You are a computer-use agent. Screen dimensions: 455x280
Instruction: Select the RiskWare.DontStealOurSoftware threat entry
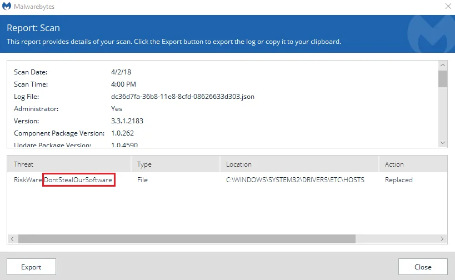click(x=63, y=180)
